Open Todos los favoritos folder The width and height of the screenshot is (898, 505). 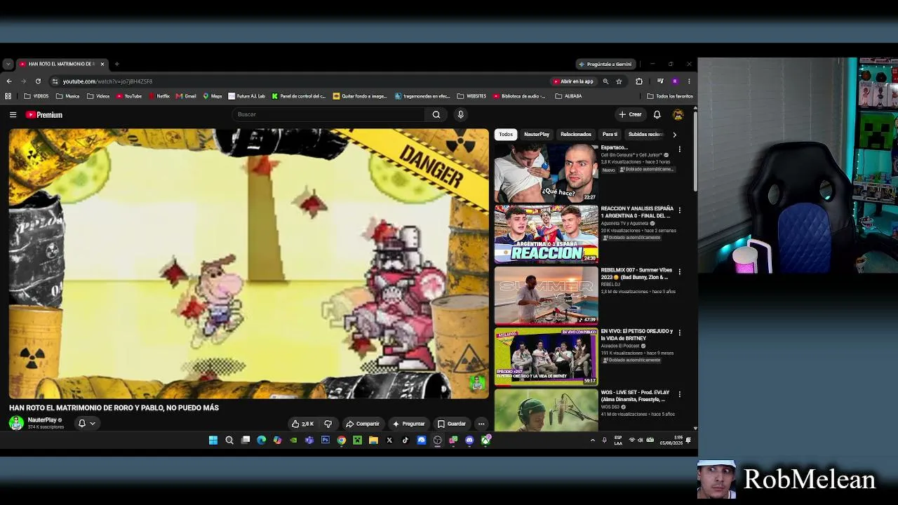click(x=670, y=96)
